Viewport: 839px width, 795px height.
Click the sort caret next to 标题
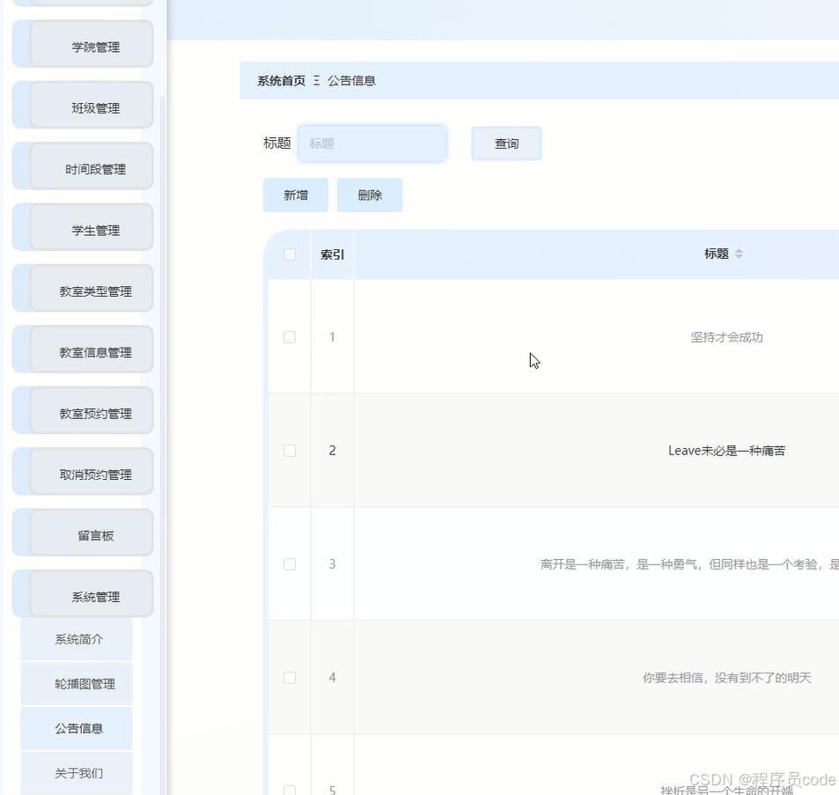pyautogui.click(x=739, y=254)
